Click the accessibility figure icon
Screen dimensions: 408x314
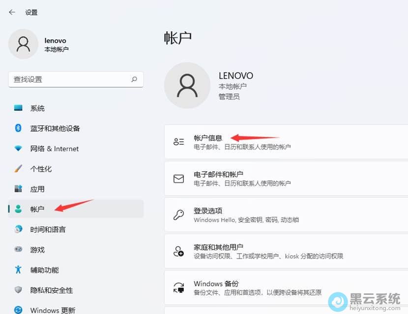click(18, 269)
